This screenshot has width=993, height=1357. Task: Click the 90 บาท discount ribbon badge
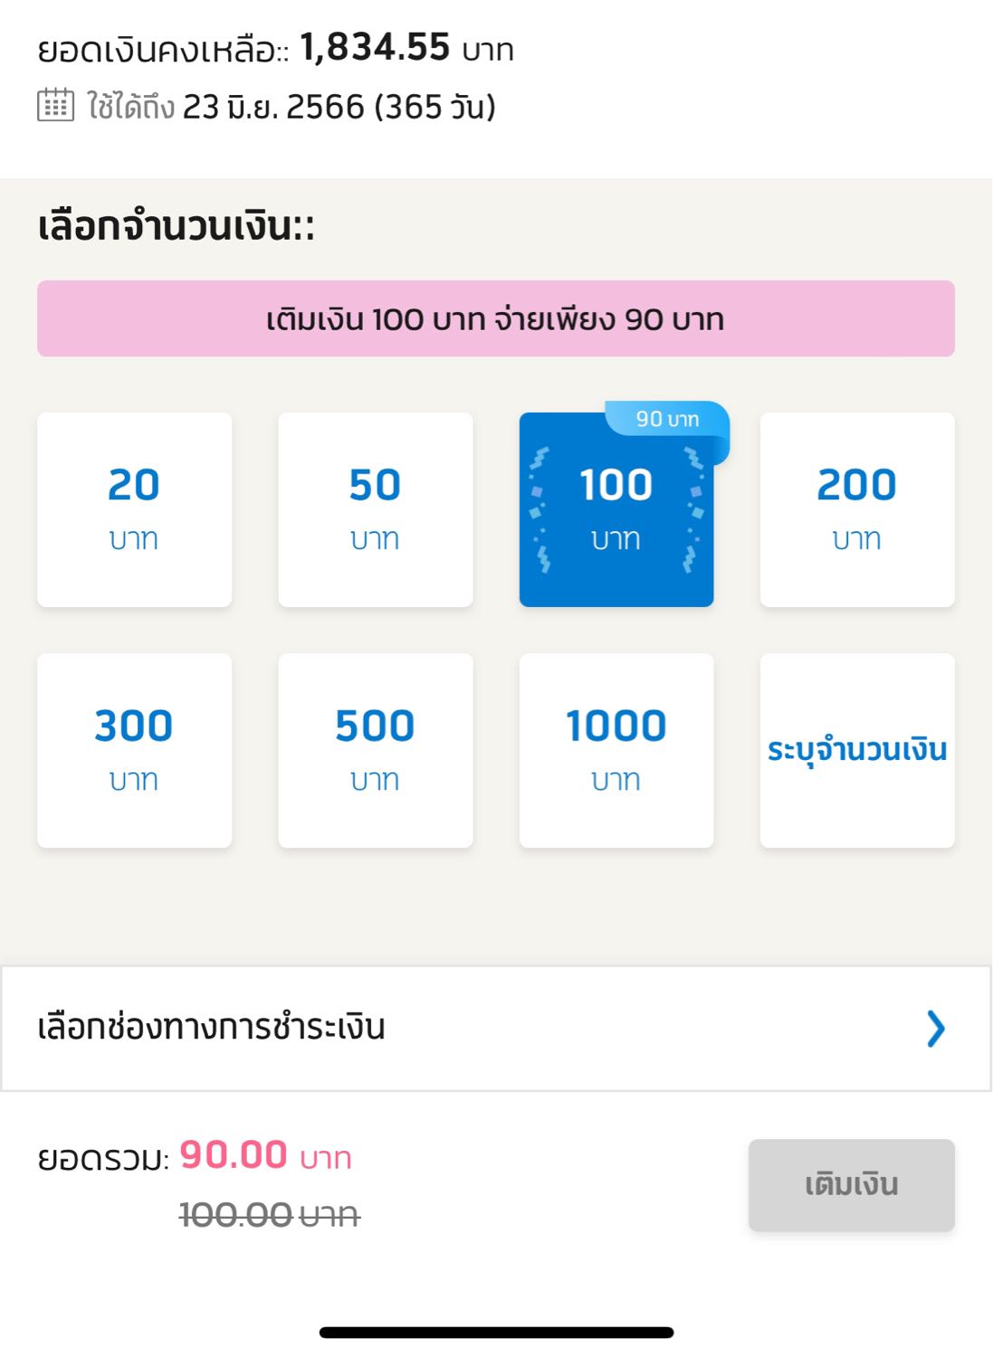pos(667,420)
